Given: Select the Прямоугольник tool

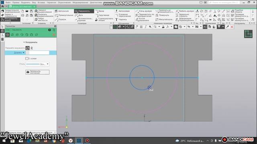Looking at the screenshot, I should coord(64,15).
